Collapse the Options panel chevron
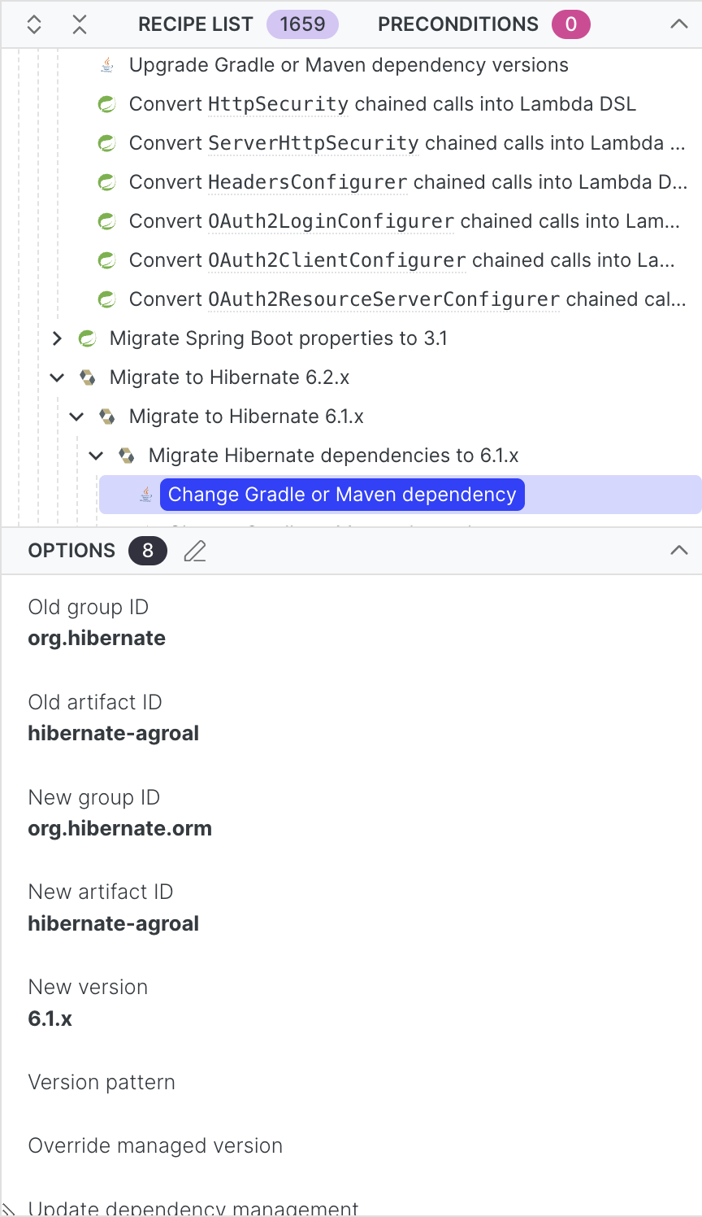The height and width of the screenshot is (1217, 702). coord(679,551)
